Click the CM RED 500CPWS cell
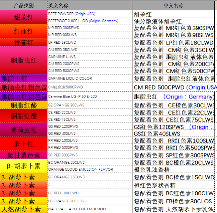 (x=90, y=71)
